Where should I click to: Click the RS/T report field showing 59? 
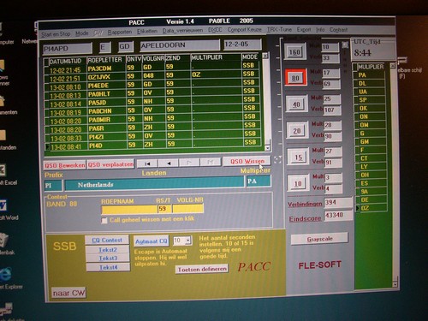[164, 209]
